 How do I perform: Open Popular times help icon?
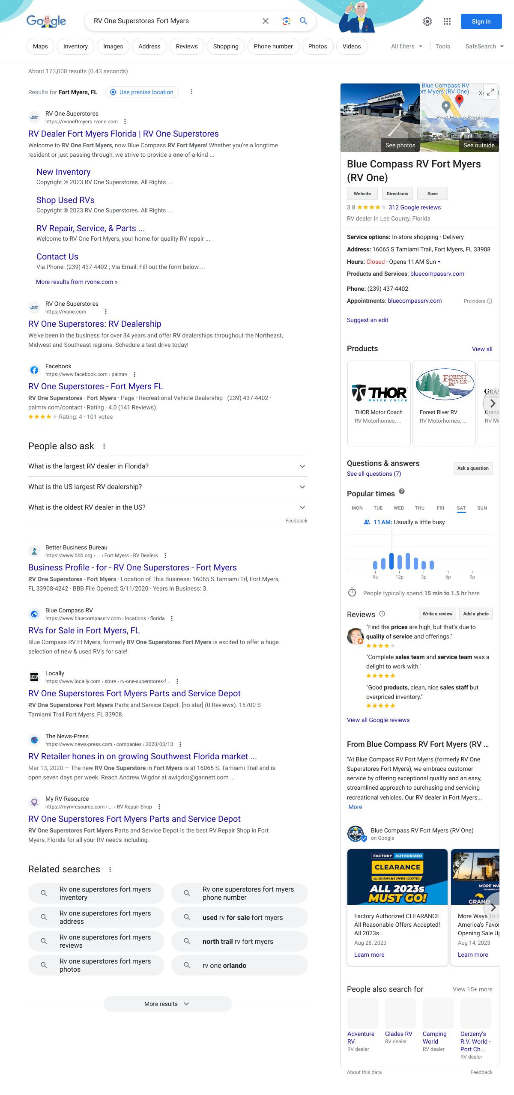pyautogui.click(x=402, y=491)
